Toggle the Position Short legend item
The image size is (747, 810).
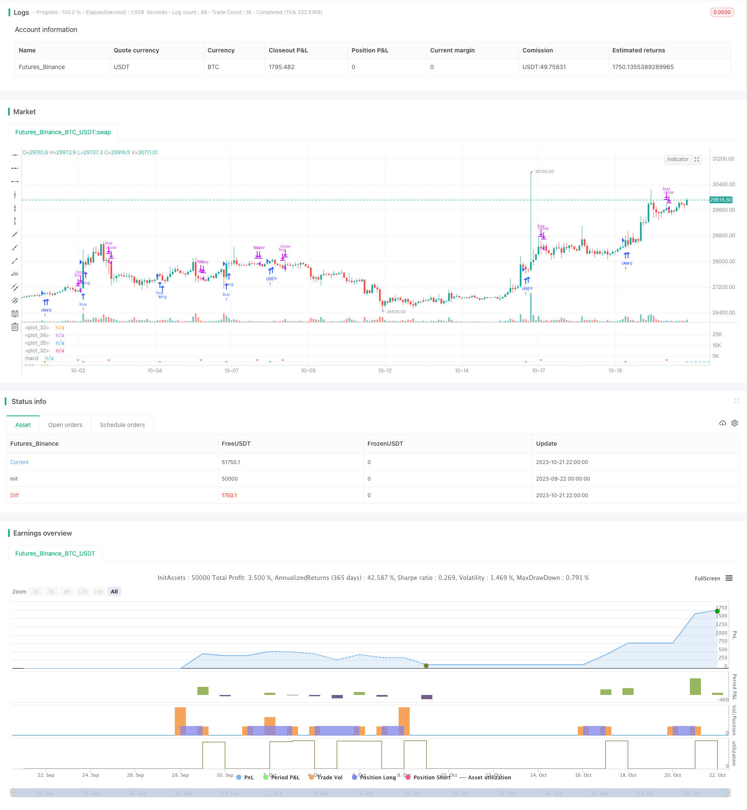tap(428, 777)
